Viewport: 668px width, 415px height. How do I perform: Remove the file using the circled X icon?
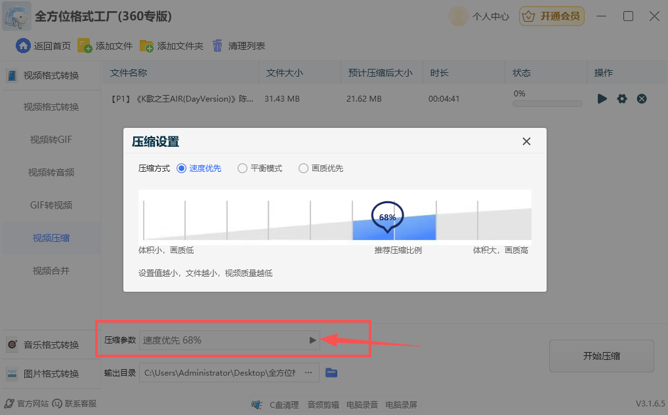642,98
